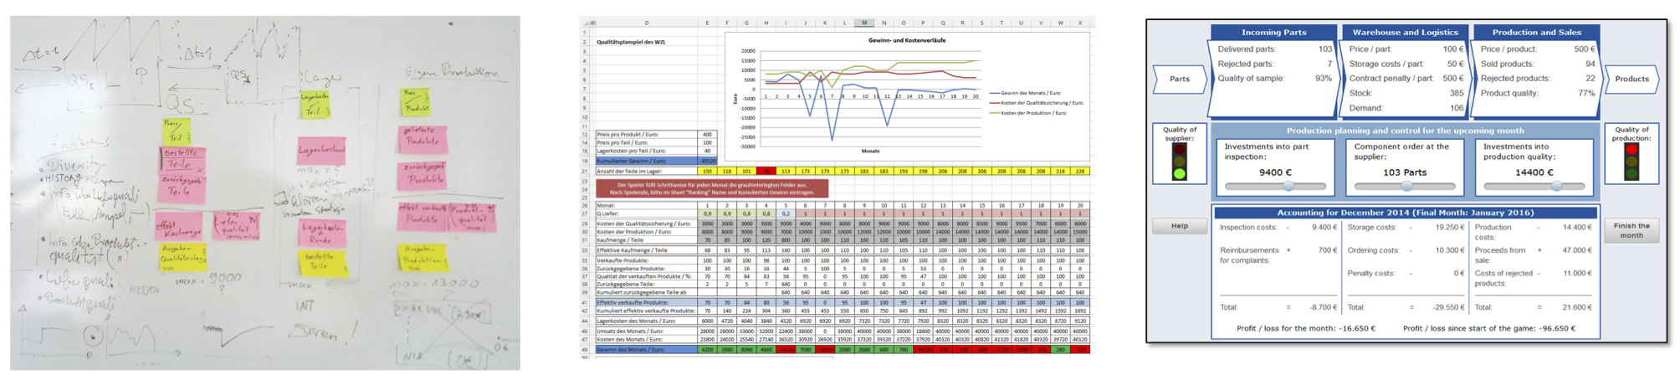Viewport: 1680px width, 380px height.
Task: Click the Gewinn des Monats cell 8060
Action: coord(746,350)
